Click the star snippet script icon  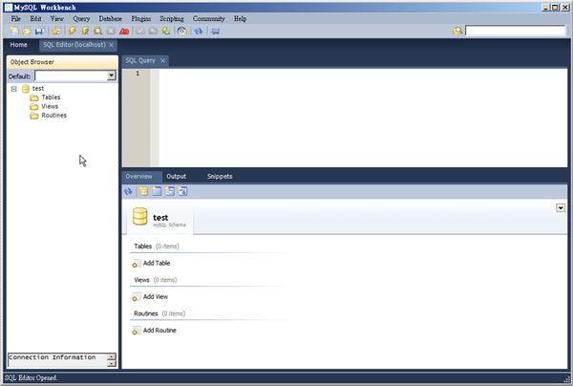point(56,32)
